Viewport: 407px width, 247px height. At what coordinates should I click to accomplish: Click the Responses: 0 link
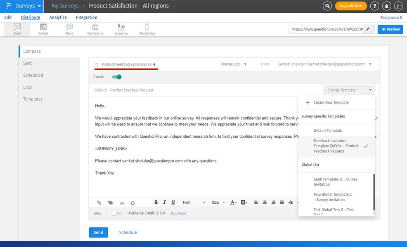click(391, 18)
